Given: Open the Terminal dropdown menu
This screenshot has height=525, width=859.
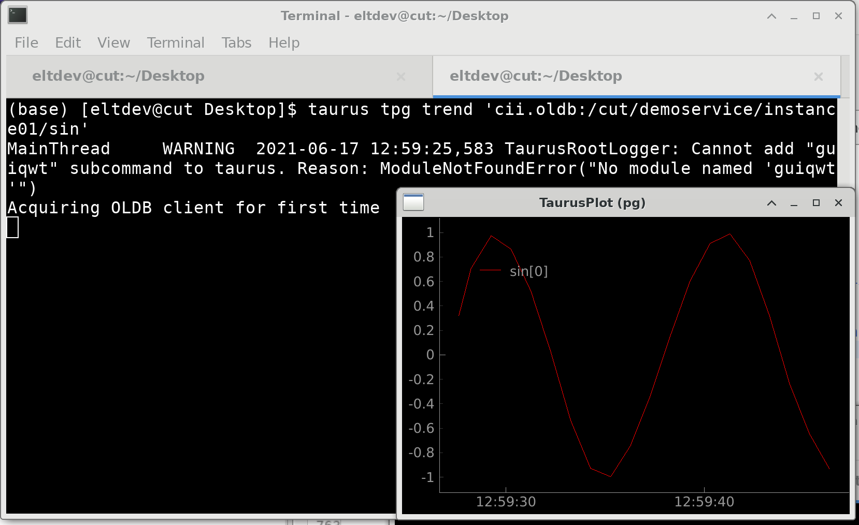Looking at the screenshot, I should 176,43.
